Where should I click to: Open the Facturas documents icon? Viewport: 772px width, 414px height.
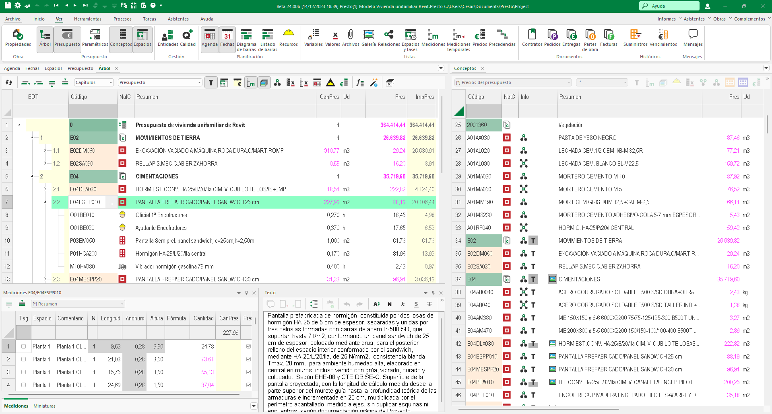(609, 38)
